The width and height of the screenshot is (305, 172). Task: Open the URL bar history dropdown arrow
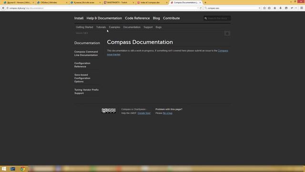(198, 8)
